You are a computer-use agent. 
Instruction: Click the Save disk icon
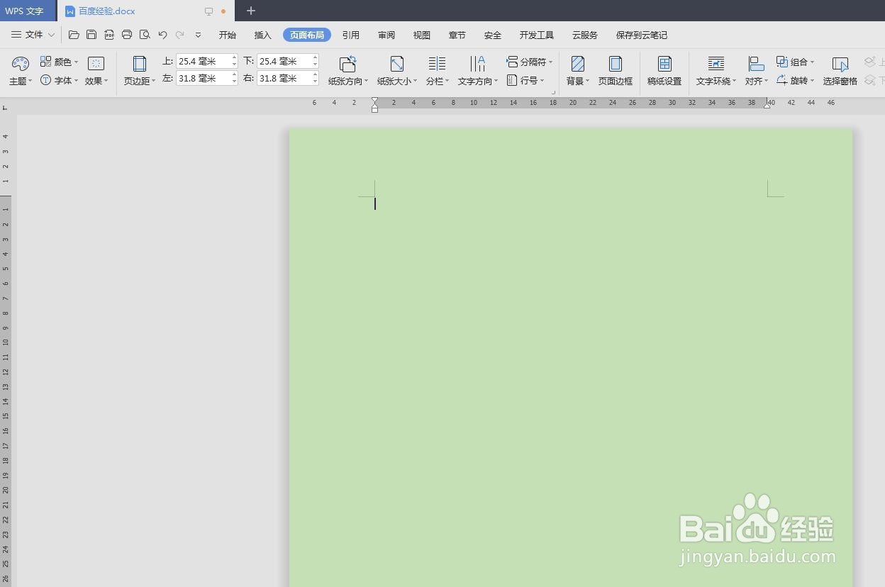coord(91,35)
